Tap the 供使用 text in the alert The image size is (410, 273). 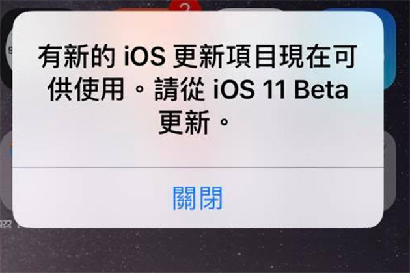tap(85, 90)
